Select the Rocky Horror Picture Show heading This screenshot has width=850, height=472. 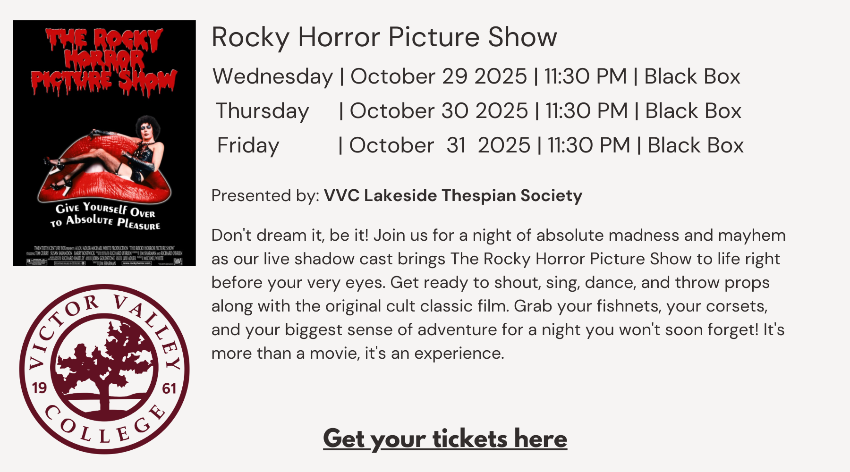click(384, 37)
